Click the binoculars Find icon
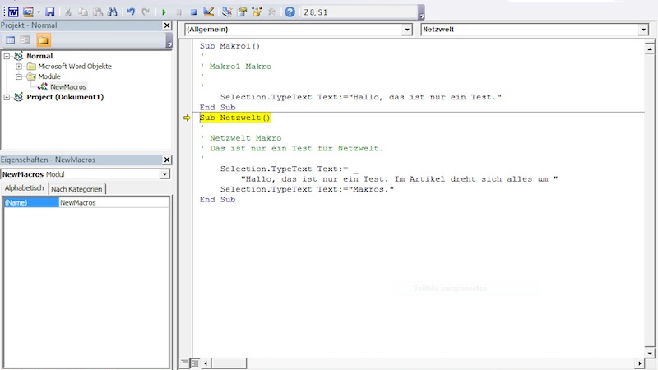 click(x=112, y=12)
